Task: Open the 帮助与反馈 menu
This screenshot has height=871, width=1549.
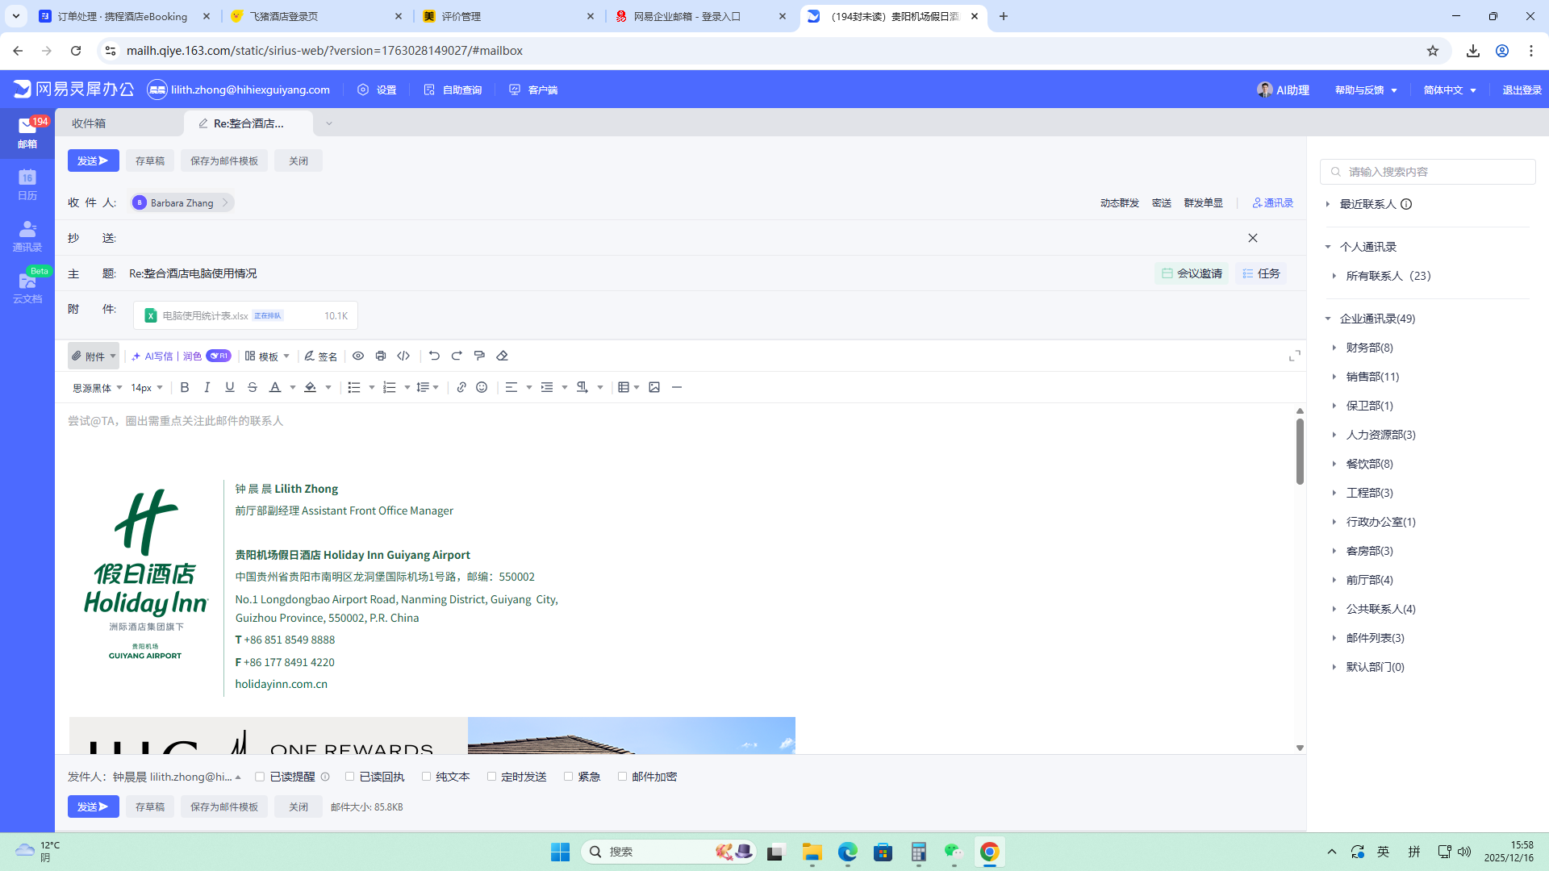Action: point(1365,90)
